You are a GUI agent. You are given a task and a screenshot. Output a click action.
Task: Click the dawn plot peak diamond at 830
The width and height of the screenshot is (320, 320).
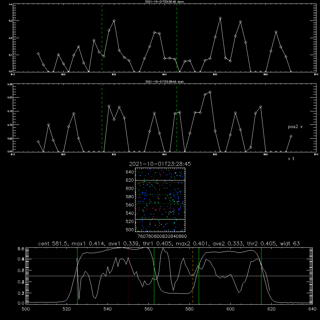pos(114,20)
